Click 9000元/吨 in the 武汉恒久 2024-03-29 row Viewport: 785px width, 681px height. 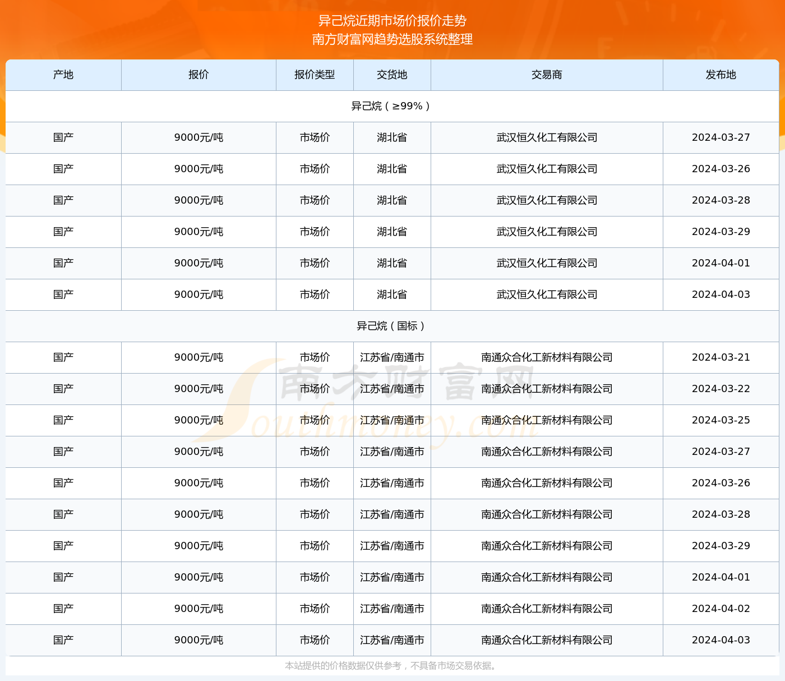pos(198,232)
